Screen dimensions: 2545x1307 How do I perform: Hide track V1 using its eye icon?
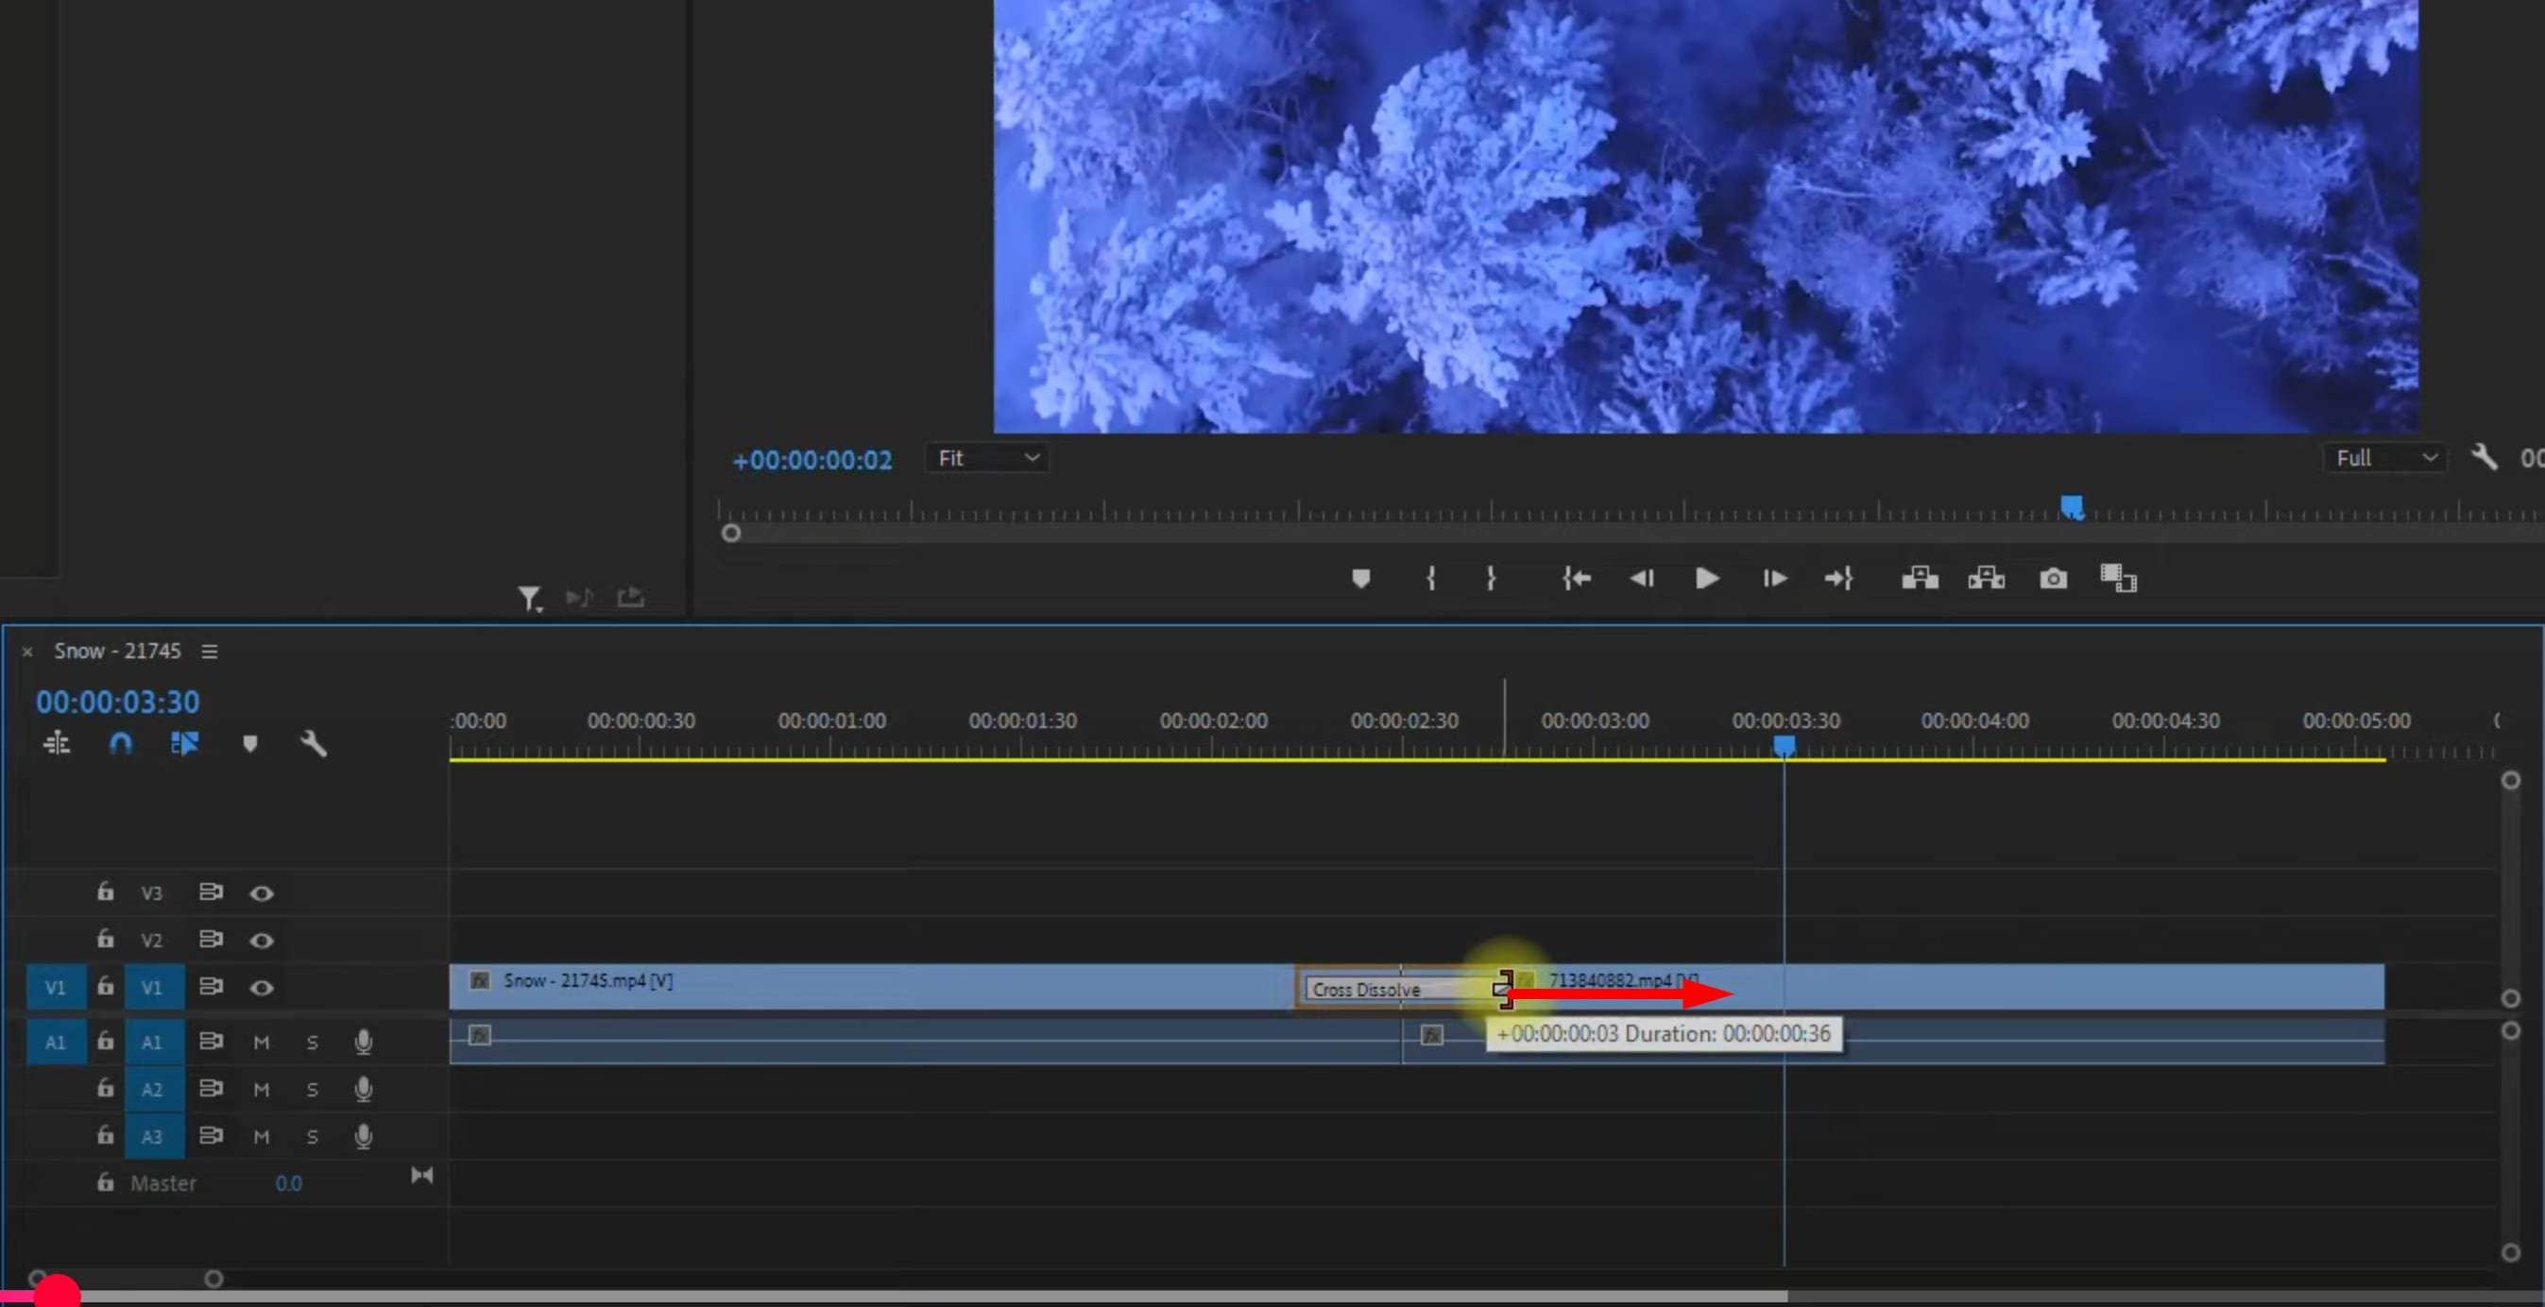(262, 988)
